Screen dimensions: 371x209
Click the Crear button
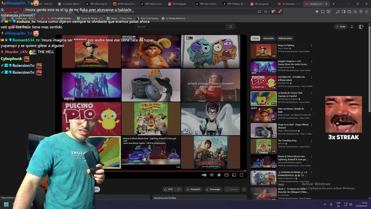point(341,26)
